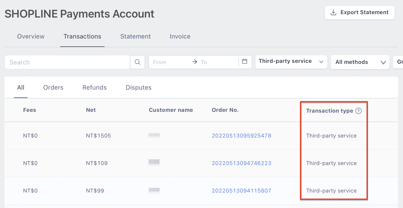The width and height of the screenshot is (403, 208).
Task: Open order 20220513094746223 link
Action: [x=242, y=163]
